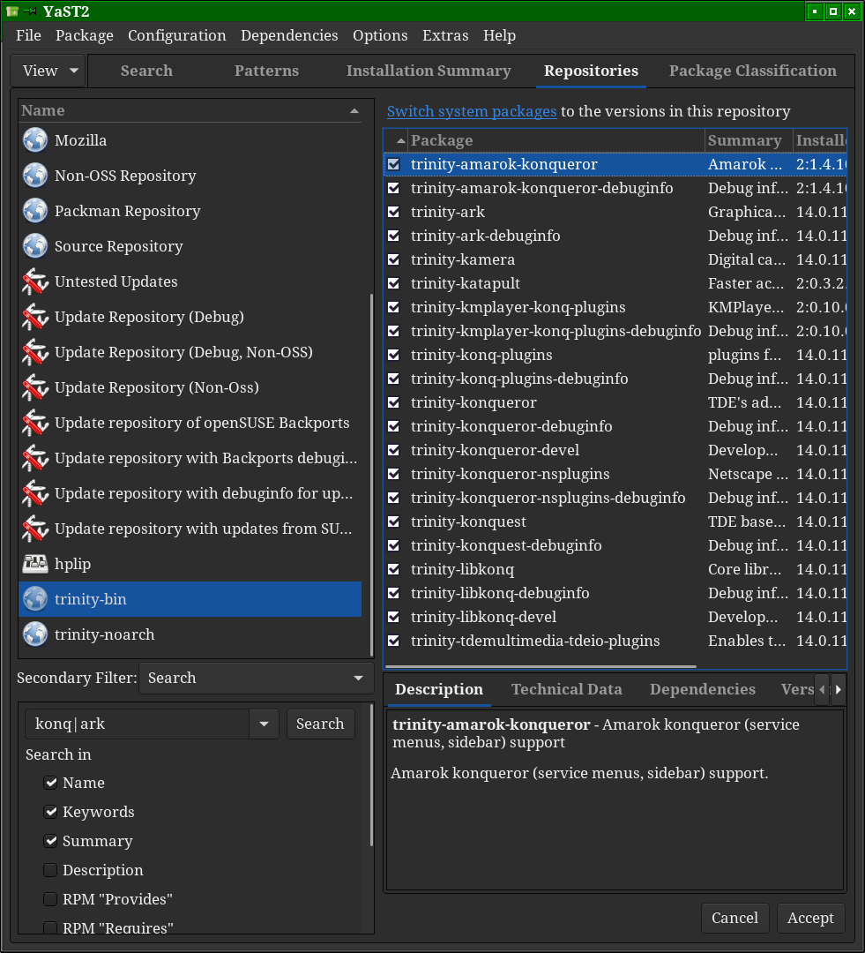This screenshot has width=865, height=953.
Task: Open the Package menu
Action: [x=85, y=35]
